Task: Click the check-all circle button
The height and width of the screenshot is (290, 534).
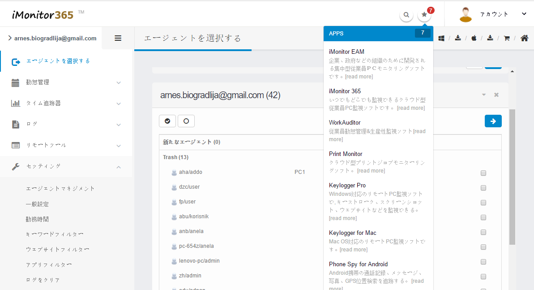Action: coord(167,121)
